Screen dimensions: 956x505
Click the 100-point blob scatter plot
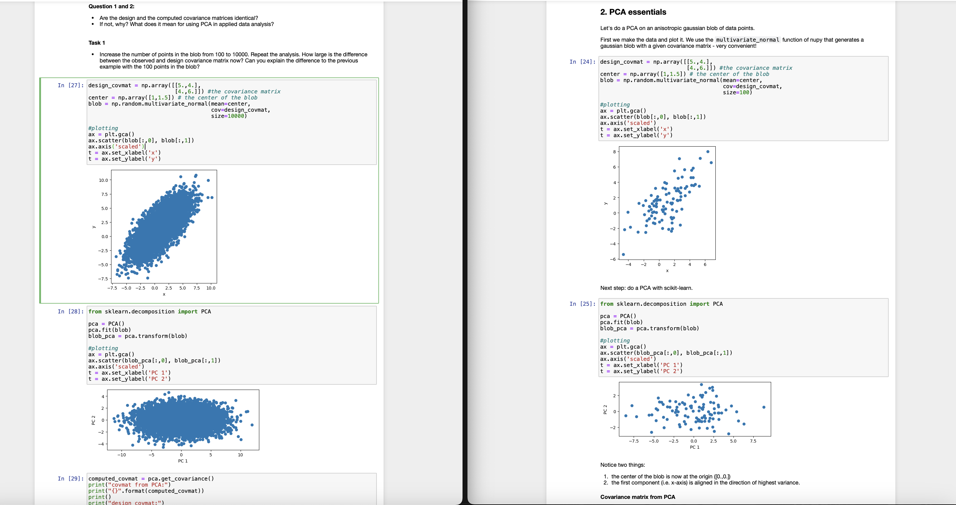(667, 203)
